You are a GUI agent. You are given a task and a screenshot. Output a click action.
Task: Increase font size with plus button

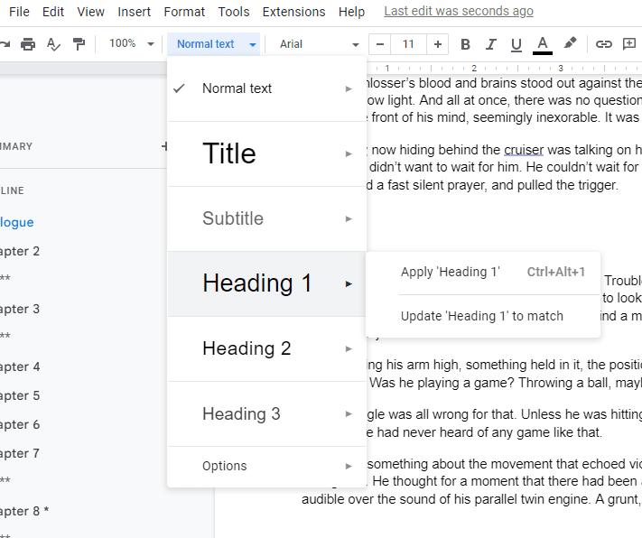[438, 44]
